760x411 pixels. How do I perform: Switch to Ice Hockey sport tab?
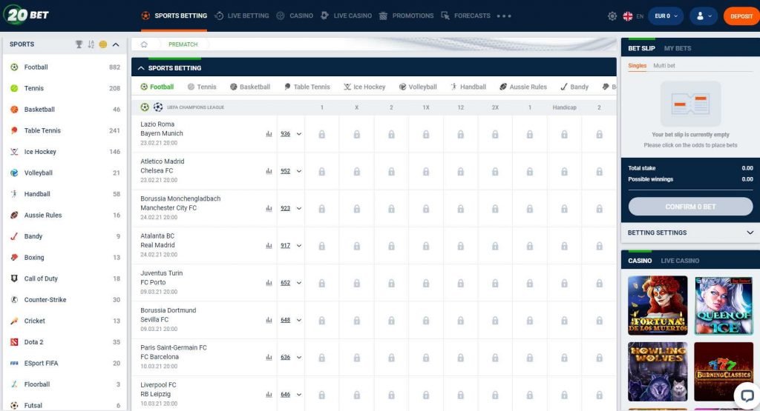(364, 87)
